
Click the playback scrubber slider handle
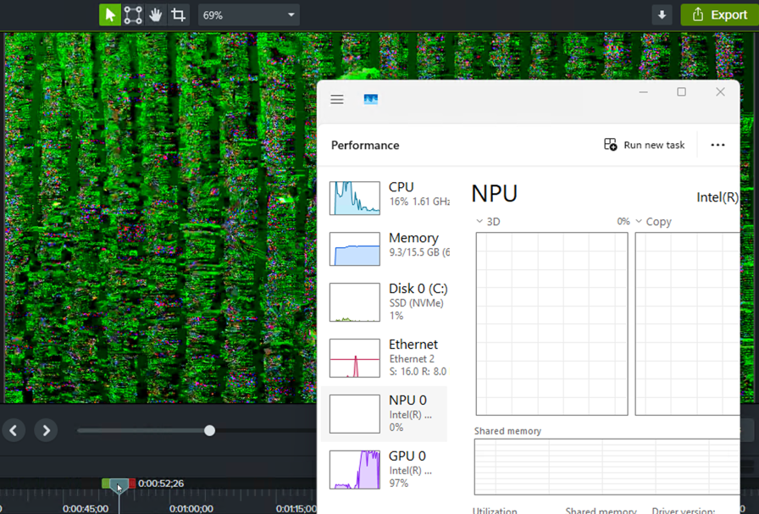(209, 430)
